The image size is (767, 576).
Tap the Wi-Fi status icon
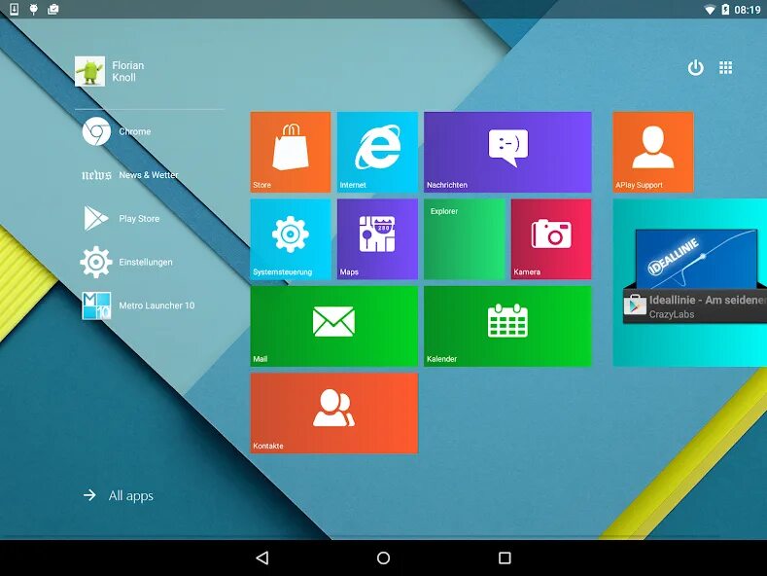710,10
